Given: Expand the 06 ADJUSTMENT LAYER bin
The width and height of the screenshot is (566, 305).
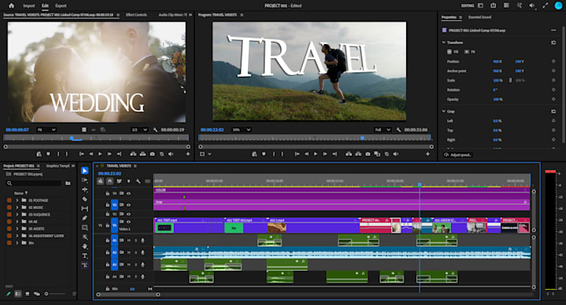Looking at the screenshot, I should pos(17,236).
